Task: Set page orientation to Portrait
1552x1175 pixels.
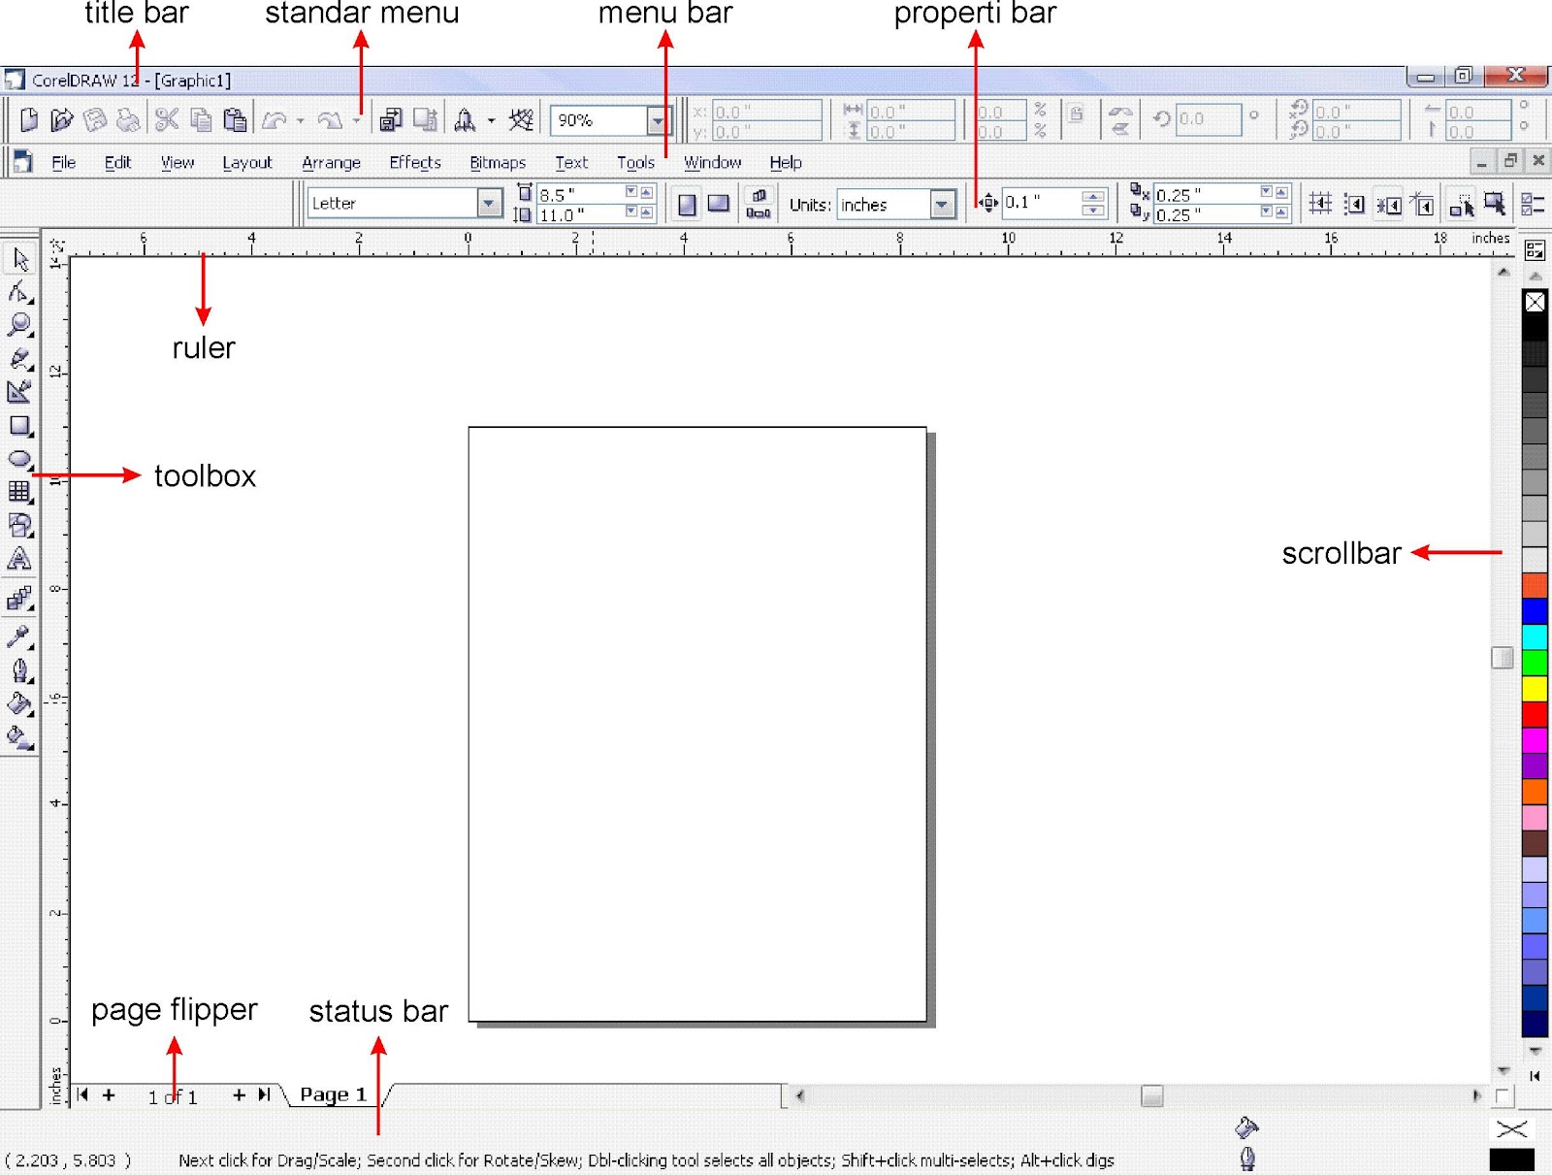Action: [x=687, y=204]
